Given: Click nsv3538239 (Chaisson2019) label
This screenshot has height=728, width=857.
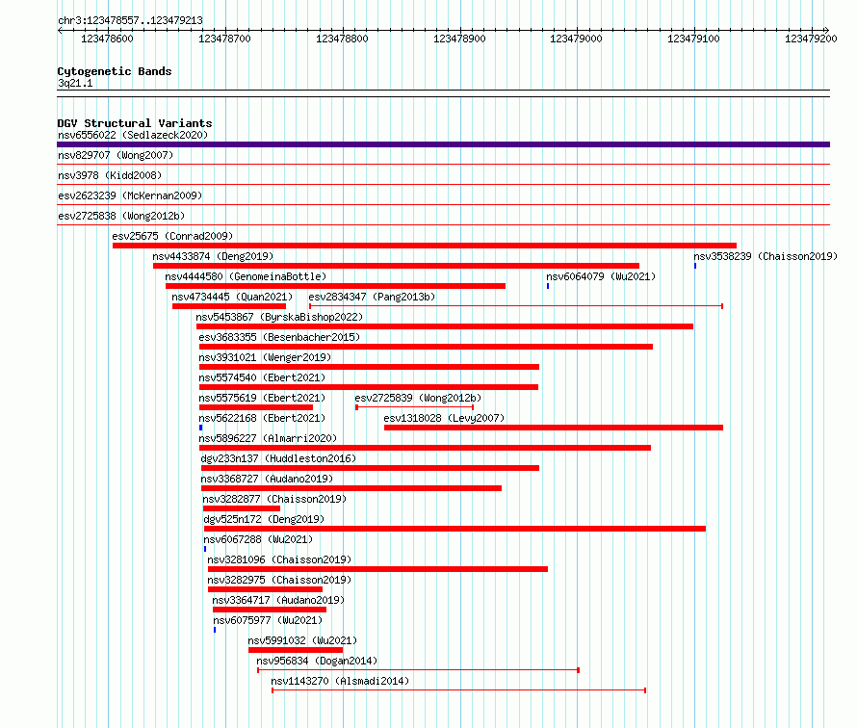Looking at the screenshot, I should pyautogui.click(x=766, y=256).
